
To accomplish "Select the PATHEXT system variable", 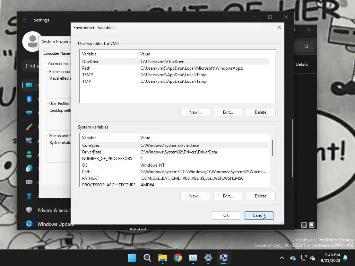I will pyautogui.click(x=175, y=178).
